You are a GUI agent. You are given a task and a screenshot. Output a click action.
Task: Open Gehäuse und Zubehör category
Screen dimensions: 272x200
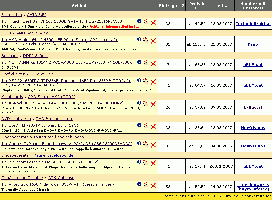22,178
